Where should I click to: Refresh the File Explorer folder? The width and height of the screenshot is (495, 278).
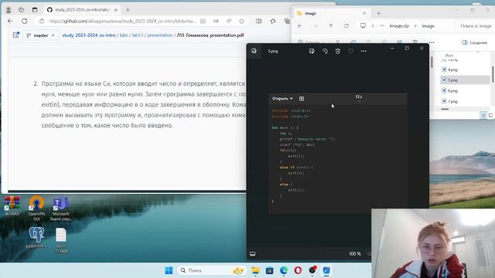346,25
